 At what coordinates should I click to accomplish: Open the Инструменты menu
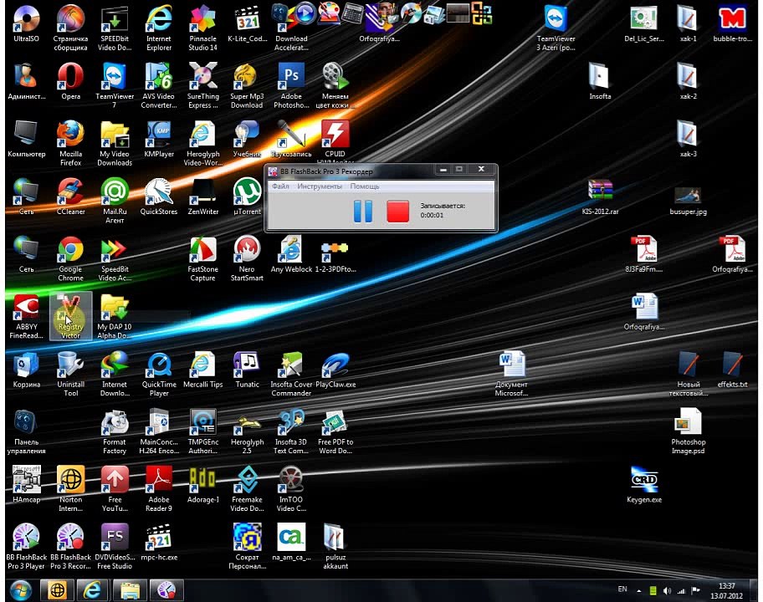pos(320,186)
